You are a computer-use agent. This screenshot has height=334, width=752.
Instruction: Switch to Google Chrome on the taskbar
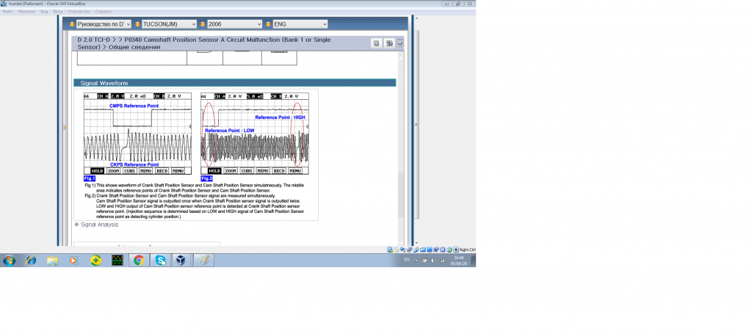(139, 260)
